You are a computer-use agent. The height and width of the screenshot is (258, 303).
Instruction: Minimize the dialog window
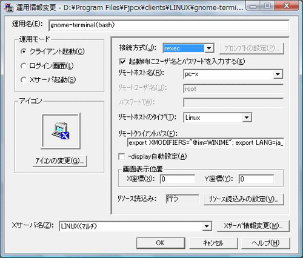(253, 6)
